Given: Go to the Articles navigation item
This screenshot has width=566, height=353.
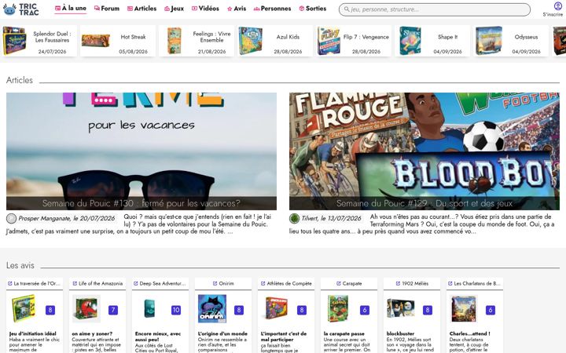Looking at the screenshot, I should (x=141, y=9).
